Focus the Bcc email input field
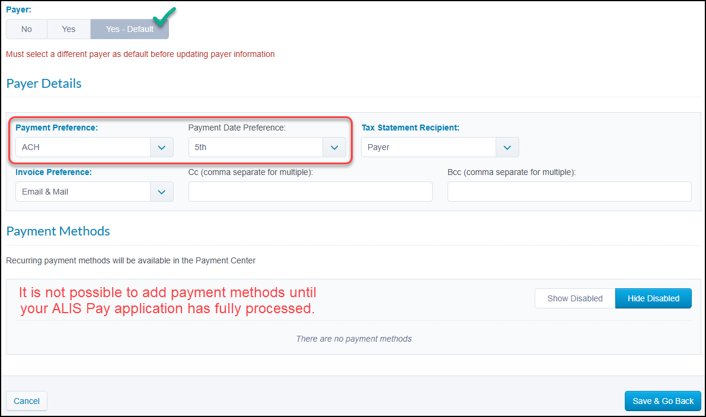The height and width of the screenshot is (417, 706). click(569, 192)
